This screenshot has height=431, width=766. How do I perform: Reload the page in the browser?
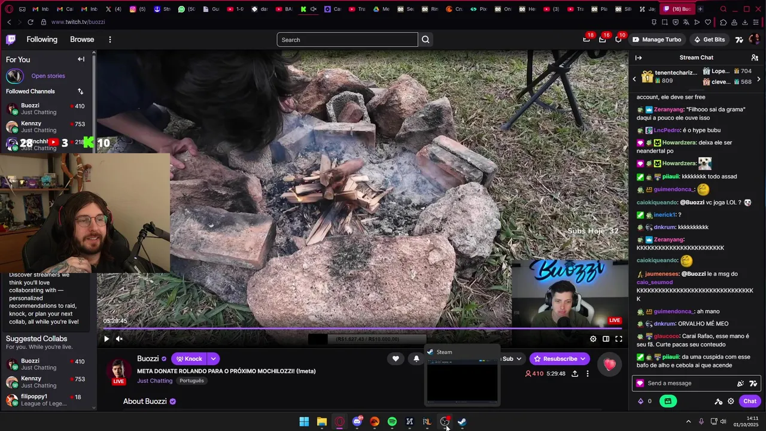pyautogui.click(x=30, y=22)
